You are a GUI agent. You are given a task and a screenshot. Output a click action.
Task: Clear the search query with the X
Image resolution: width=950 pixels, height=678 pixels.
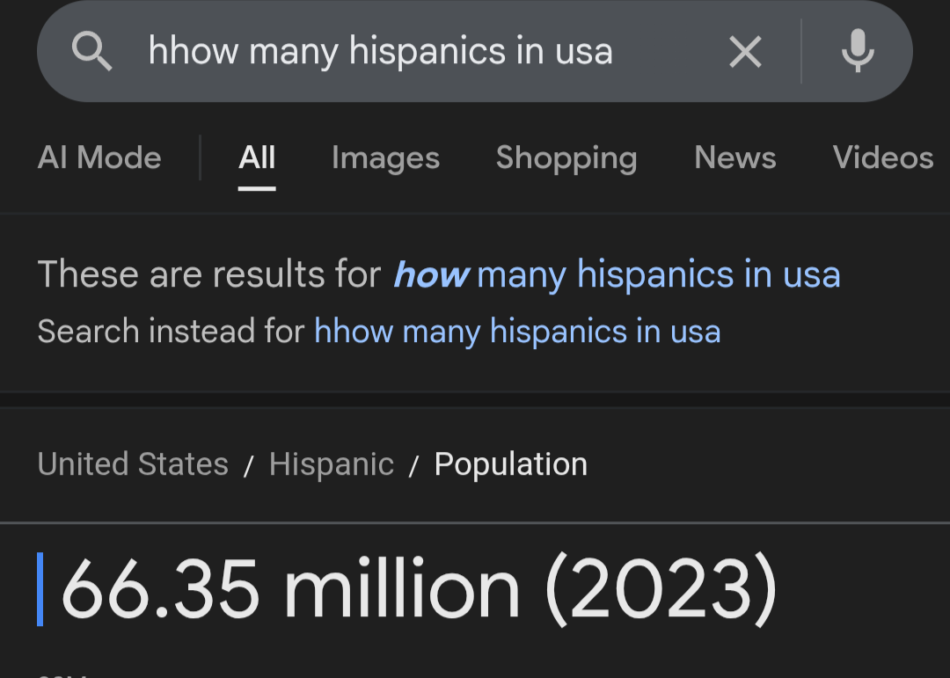pyautogui.click(x=745, y=52)
